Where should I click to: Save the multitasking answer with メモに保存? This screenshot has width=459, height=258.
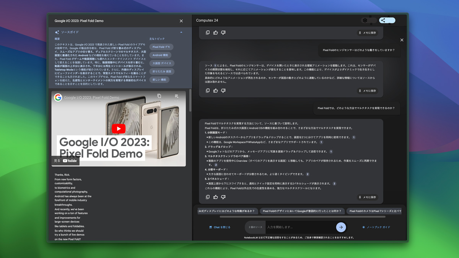coord(367,197)
